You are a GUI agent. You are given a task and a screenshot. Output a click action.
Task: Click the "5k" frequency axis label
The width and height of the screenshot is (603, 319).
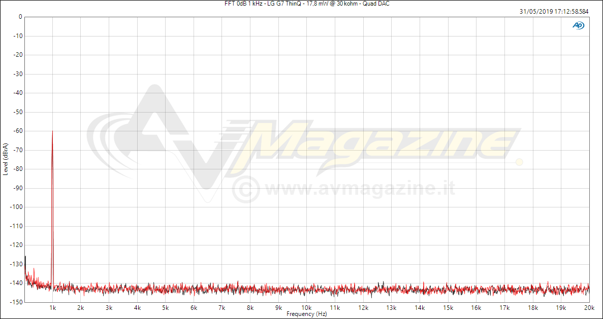point(166,308)
